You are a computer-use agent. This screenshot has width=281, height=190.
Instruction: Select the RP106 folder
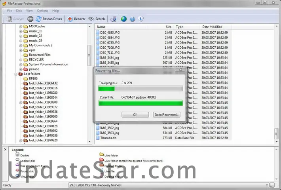(x=33, y=78)
